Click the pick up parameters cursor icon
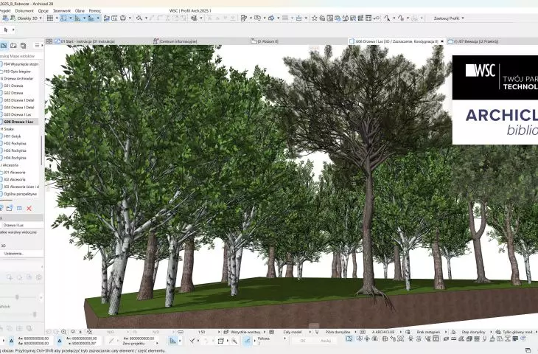538x354 pixels. [x=387, y=18]
